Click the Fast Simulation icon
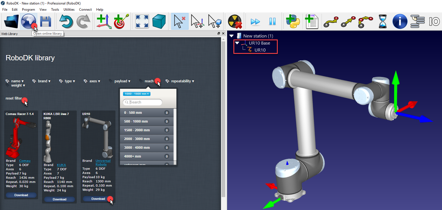The image size is (442, 210). [x=255, y=21]
